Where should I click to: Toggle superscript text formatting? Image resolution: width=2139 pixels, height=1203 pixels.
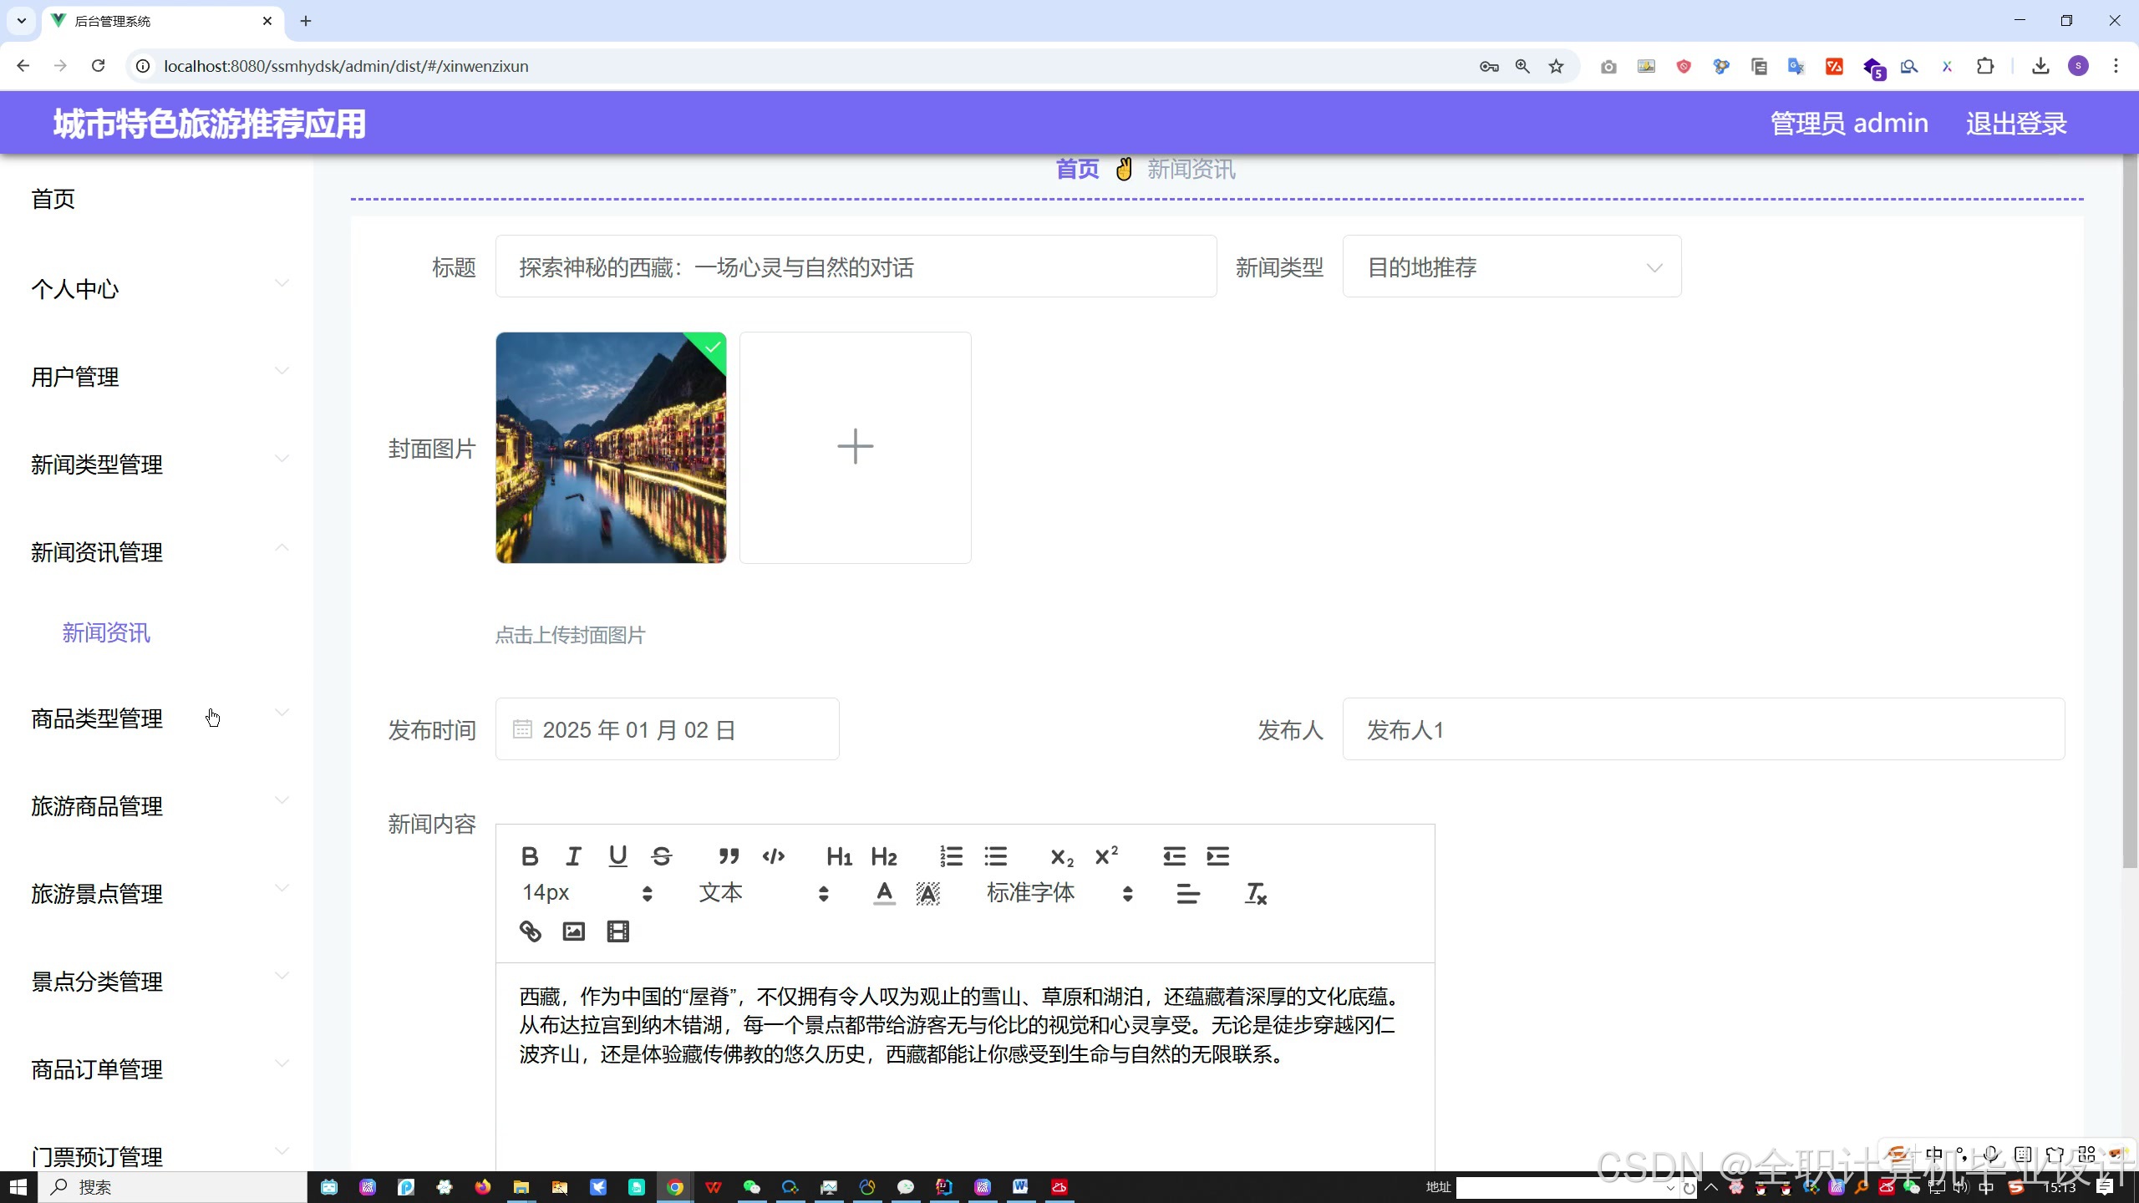(1106, 856)
